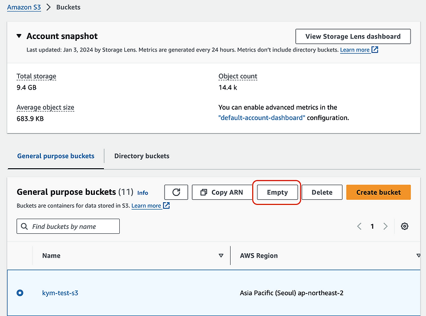Open the default-account-dashboard link
The height and width of the screenshot is (316, 426).
[262, 118]
